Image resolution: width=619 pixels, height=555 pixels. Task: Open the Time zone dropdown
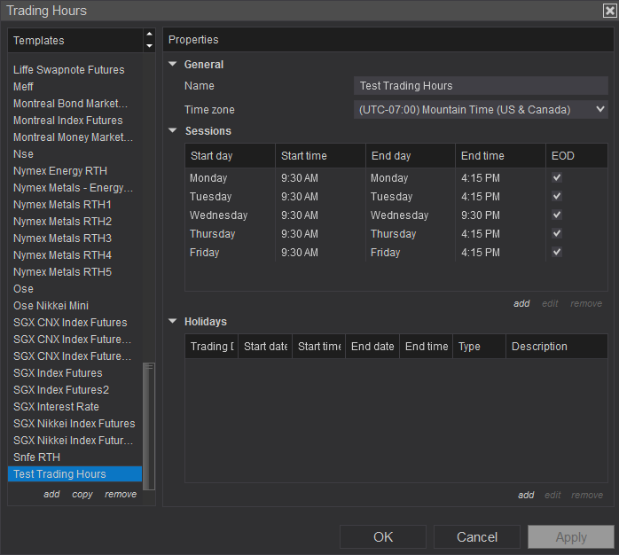481,110
